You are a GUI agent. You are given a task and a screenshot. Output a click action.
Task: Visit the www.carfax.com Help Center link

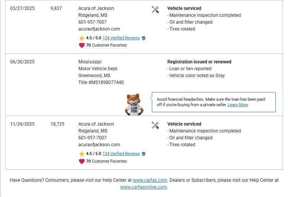pos(150,180)
